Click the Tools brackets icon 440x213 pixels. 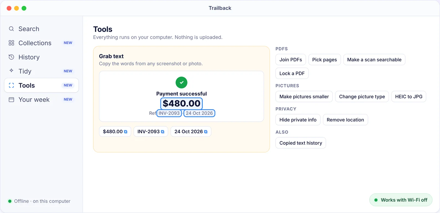tap(11, 85)
